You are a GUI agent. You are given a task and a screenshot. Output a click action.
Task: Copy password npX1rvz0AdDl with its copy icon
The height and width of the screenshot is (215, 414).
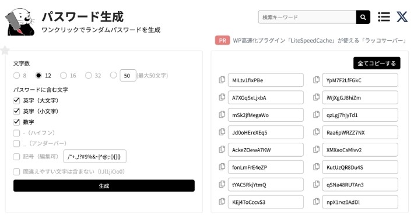[x=316, y=202]
